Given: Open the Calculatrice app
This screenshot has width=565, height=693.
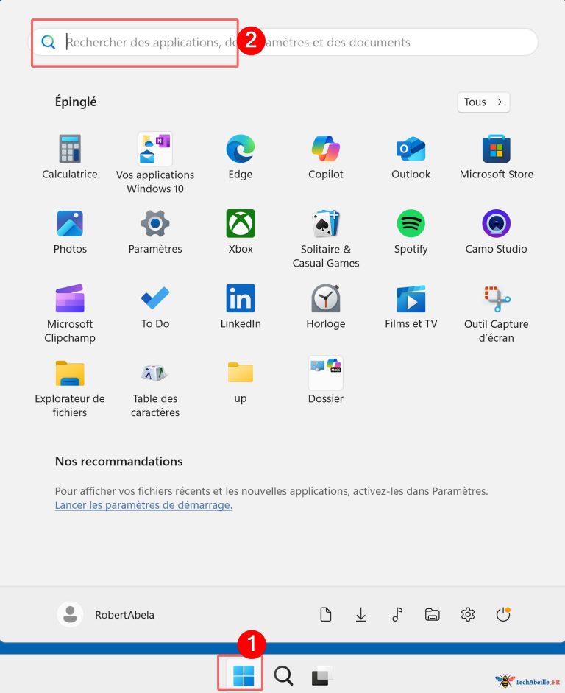Looking at the screenshot, I should (70, 157).
